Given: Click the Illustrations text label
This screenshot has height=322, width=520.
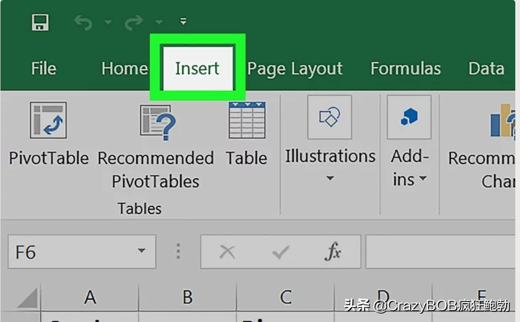Looking at the screenshot, I should 330,156.
